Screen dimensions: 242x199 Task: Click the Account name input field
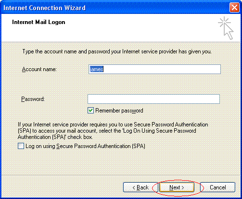154,69
